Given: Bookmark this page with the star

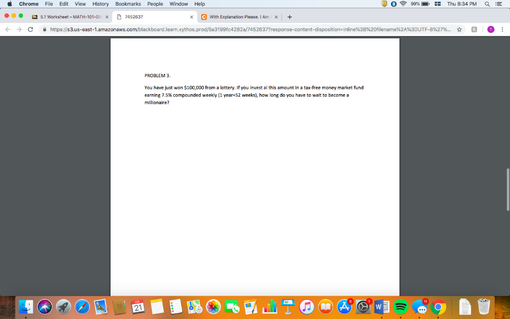Looking at the screenshot, I should 458,29.
